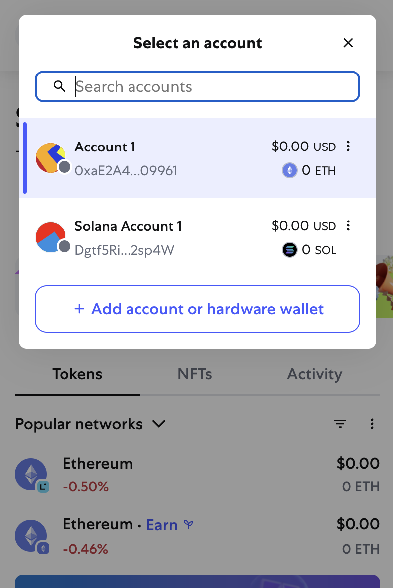Screen dimensions: 393x588
Task: Add account or hardware wallet
Action: [197, 309]
